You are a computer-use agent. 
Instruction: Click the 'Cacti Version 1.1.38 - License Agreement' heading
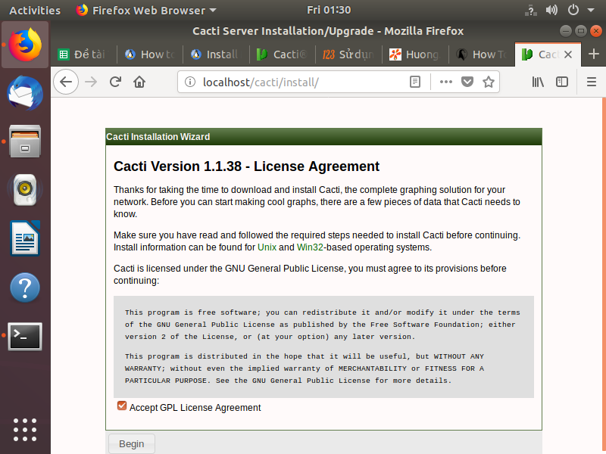tap(247, 166)
